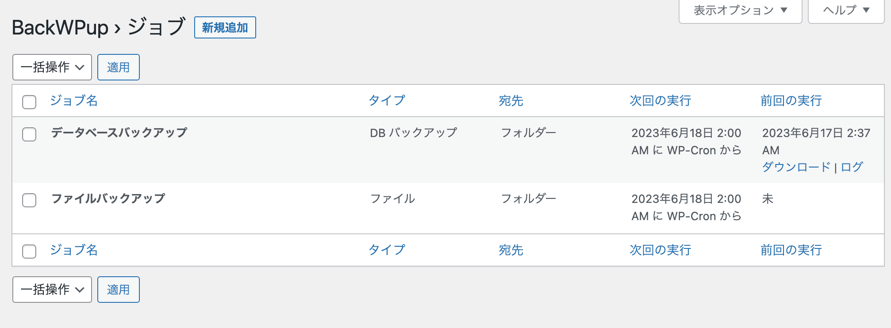Open the 新規追加 button to add a new job
The width and height of the screenshot is (891, 328).
pos(225,27)
